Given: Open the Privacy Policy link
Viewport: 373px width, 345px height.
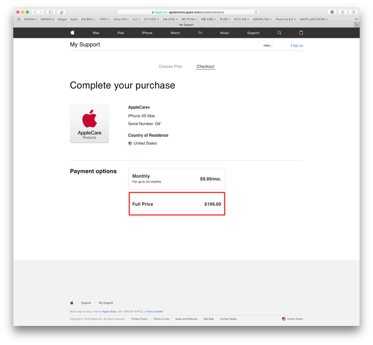Looking at the screenshot, I should pyautogui.click(x=139, y=319).
